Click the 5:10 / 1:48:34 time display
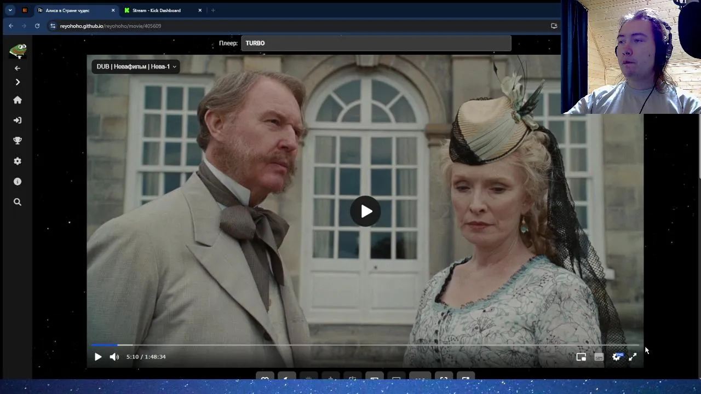Screen dimensions: 701x394 pos(146,357)
